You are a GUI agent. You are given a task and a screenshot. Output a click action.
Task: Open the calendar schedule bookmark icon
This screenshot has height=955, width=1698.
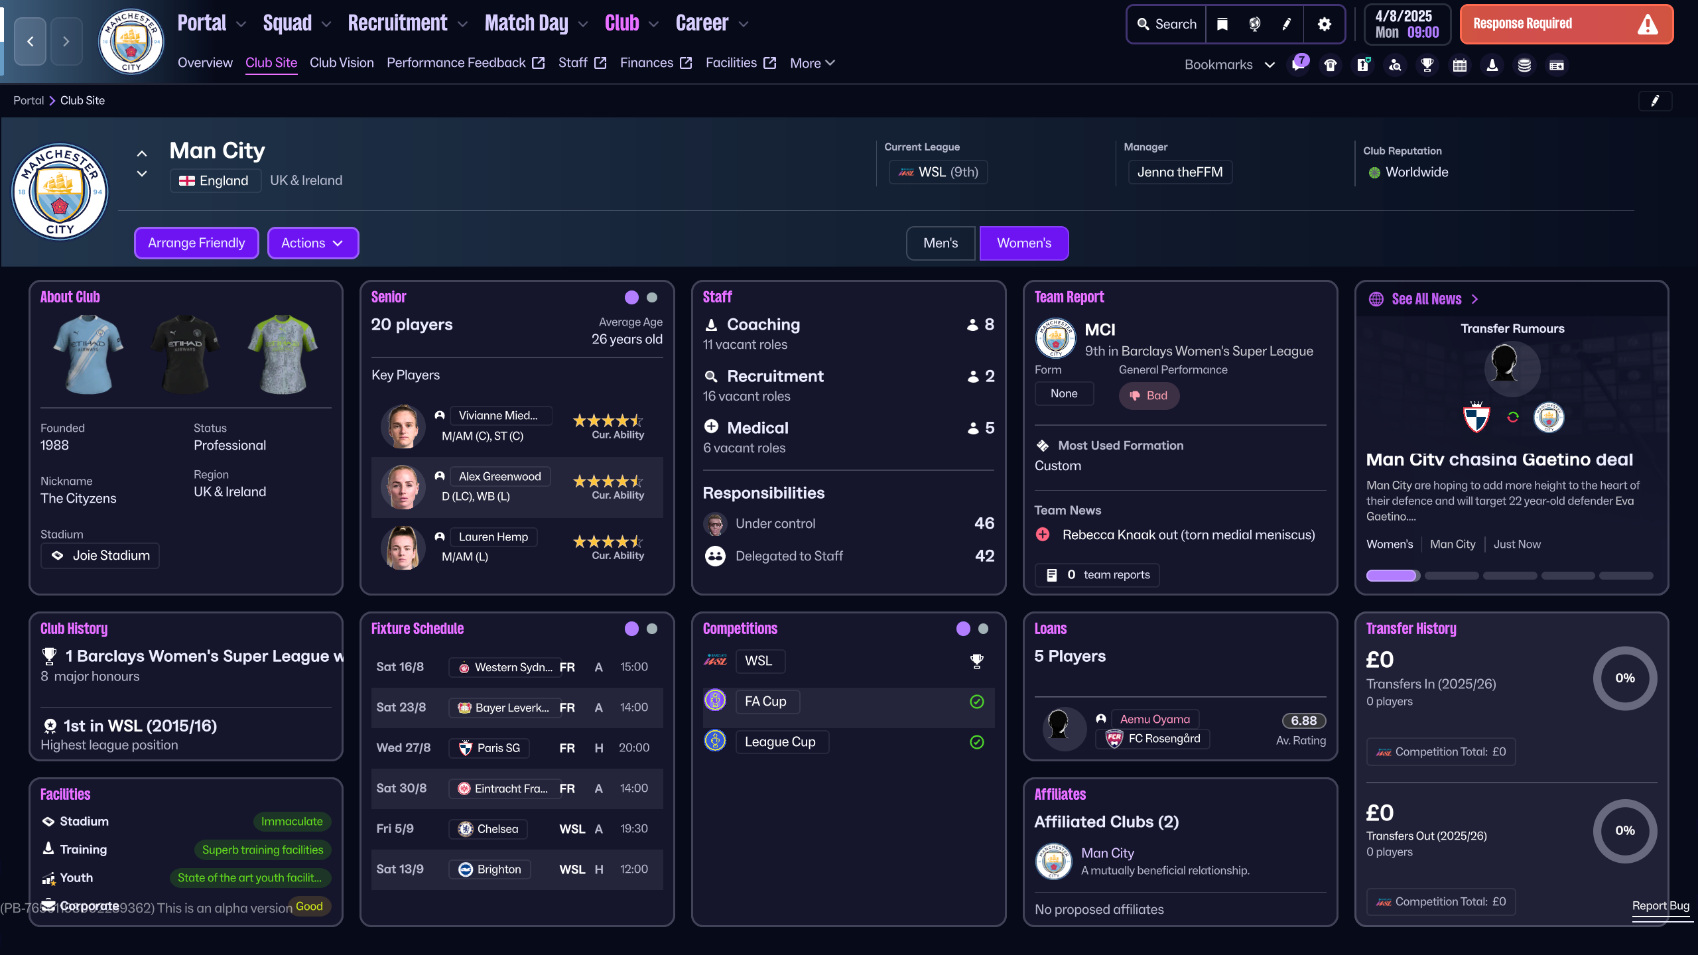1460,65
